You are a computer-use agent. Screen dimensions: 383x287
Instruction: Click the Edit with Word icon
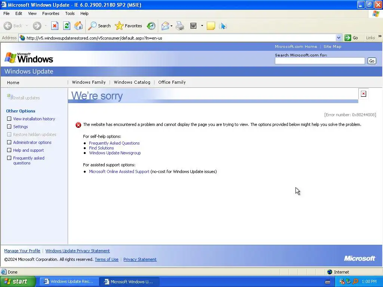(x=193, y=26)
